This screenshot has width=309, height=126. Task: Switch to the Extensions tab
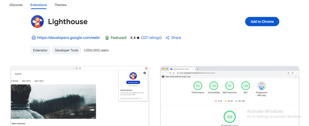click(39, 5)
